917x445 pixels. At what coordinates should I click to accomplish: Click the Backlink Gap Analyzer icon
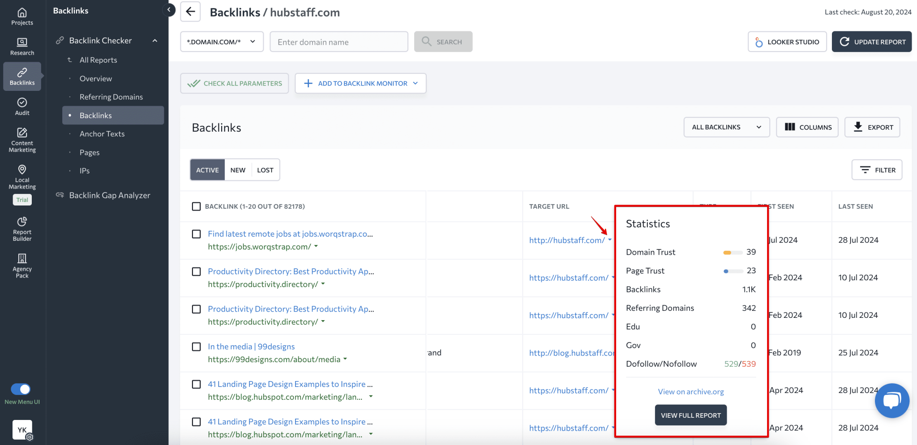(x=60, y=195)
